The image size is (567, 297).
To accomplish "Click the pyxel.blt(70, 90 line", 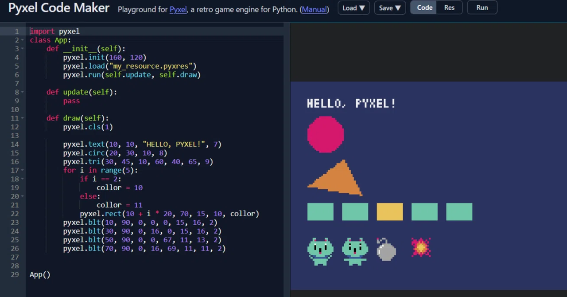I will coord(144,248).
